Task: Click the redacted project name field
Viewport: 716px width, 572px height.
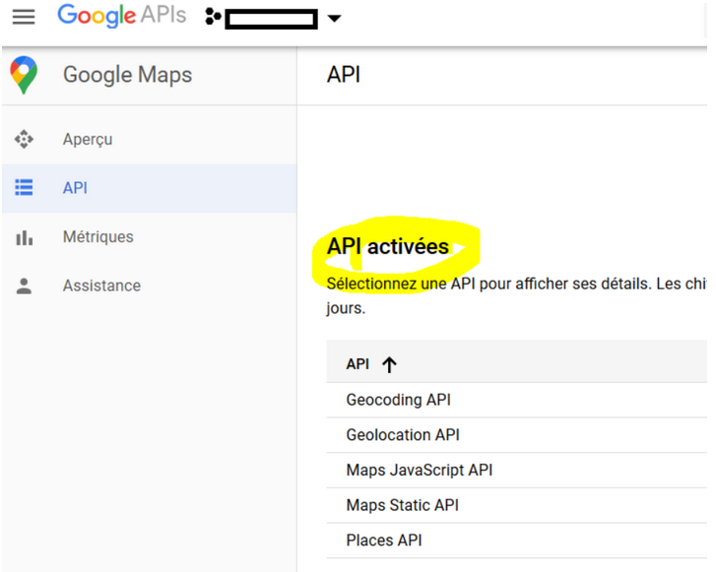Action: [271, 19]
